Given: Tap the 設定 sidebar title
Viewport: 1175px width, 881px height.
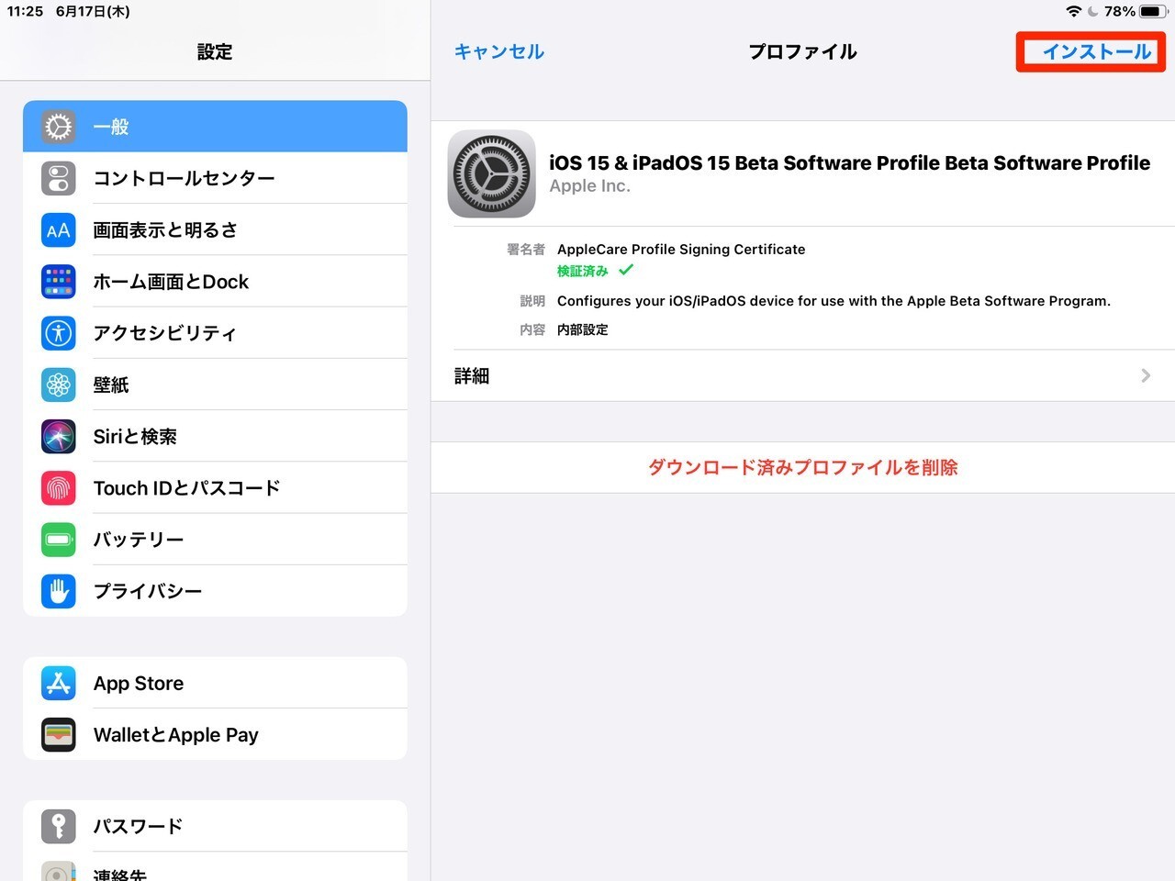Looking at the screenshot, I should click(x=215, y=51).
